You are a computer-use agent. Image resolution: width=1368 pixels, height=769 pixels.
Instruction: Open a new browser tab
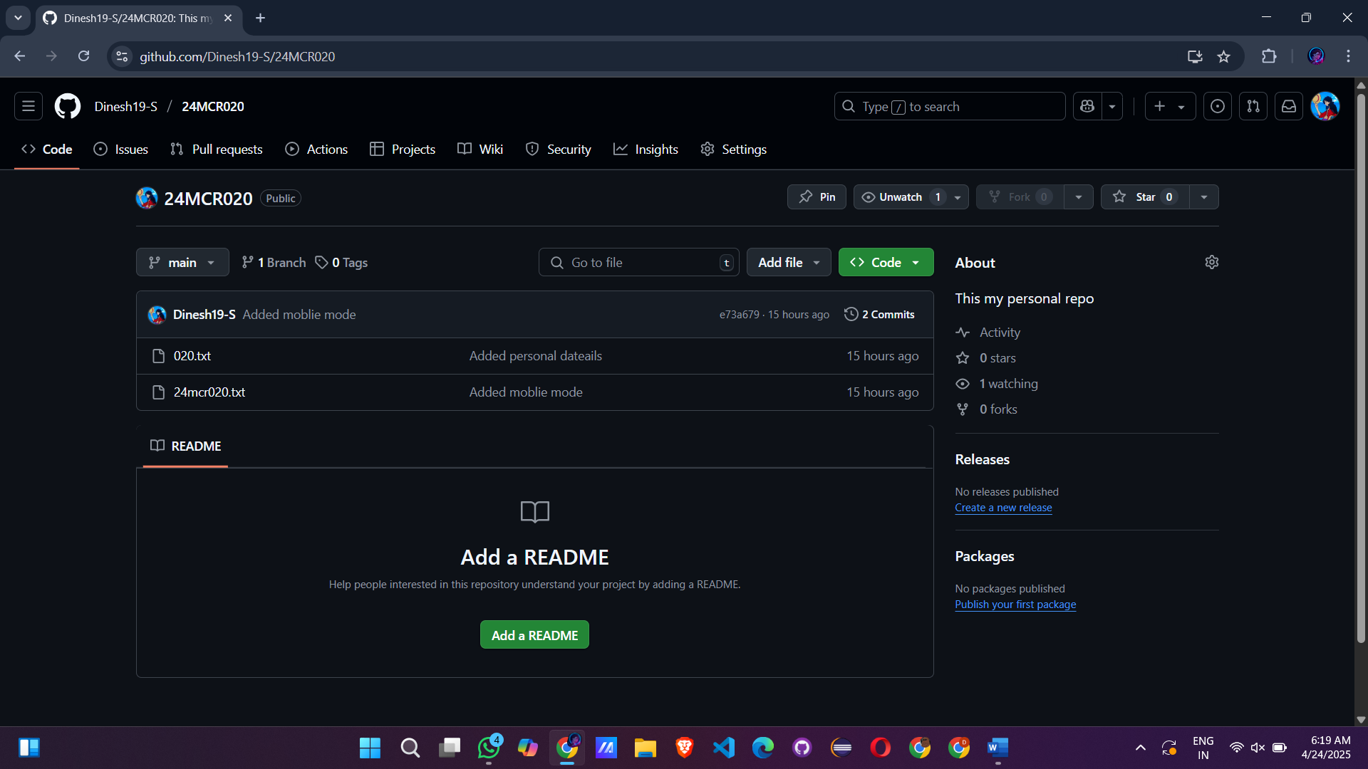[261, 18]
